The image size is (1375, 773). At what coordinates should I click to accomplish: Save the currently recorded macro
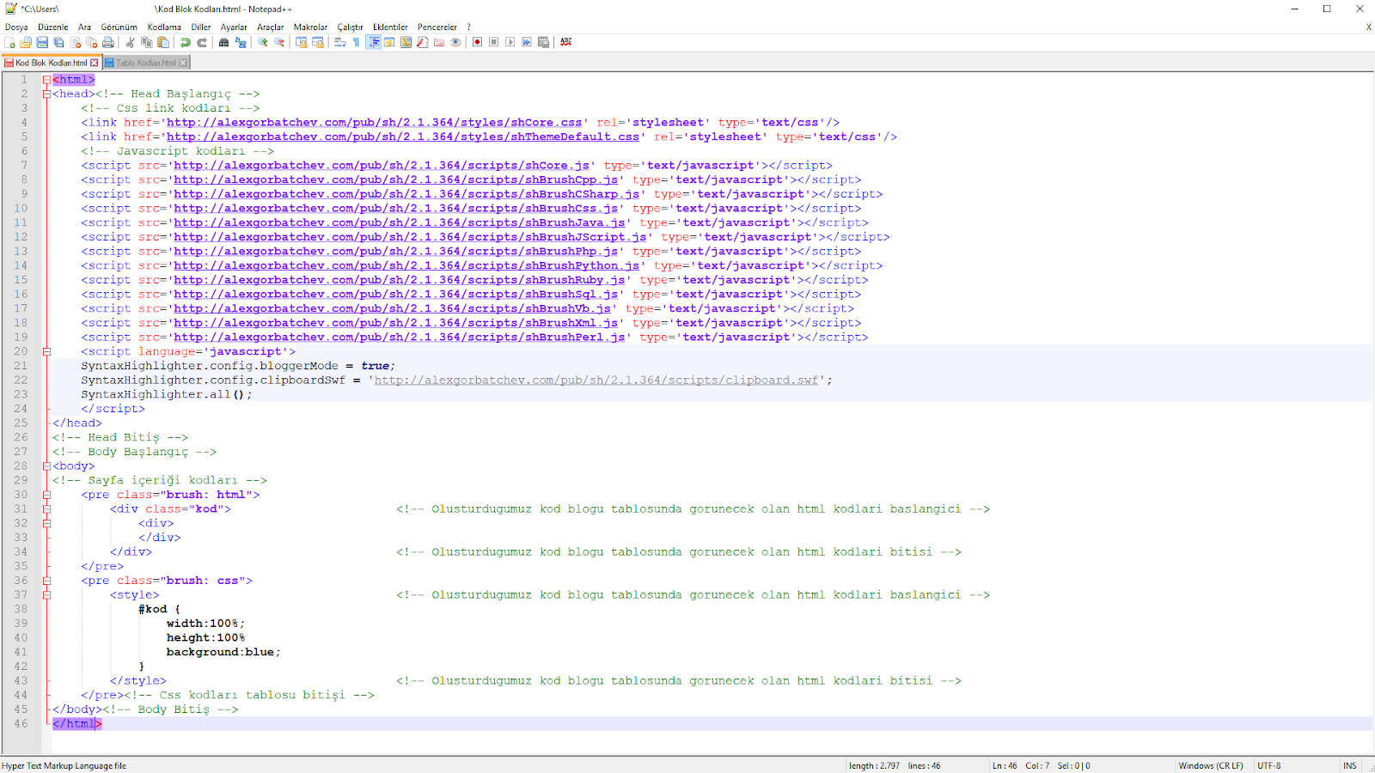tap(543, 42)
